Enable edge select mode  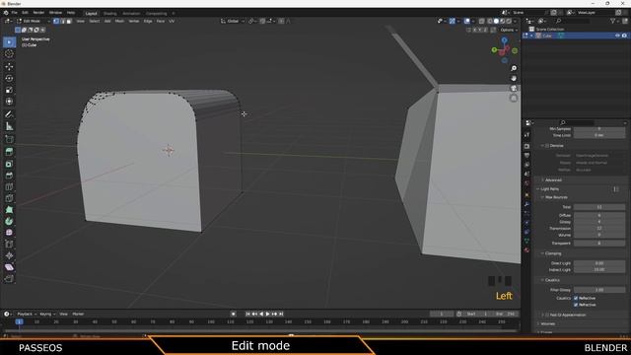tap(62, 21)
